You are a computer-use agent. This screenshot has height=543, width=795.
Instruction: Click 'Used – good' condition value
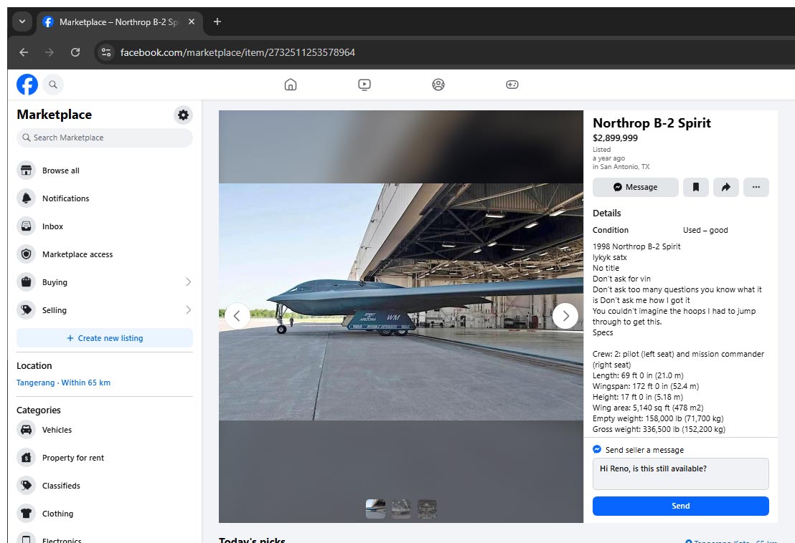point(705,230)
